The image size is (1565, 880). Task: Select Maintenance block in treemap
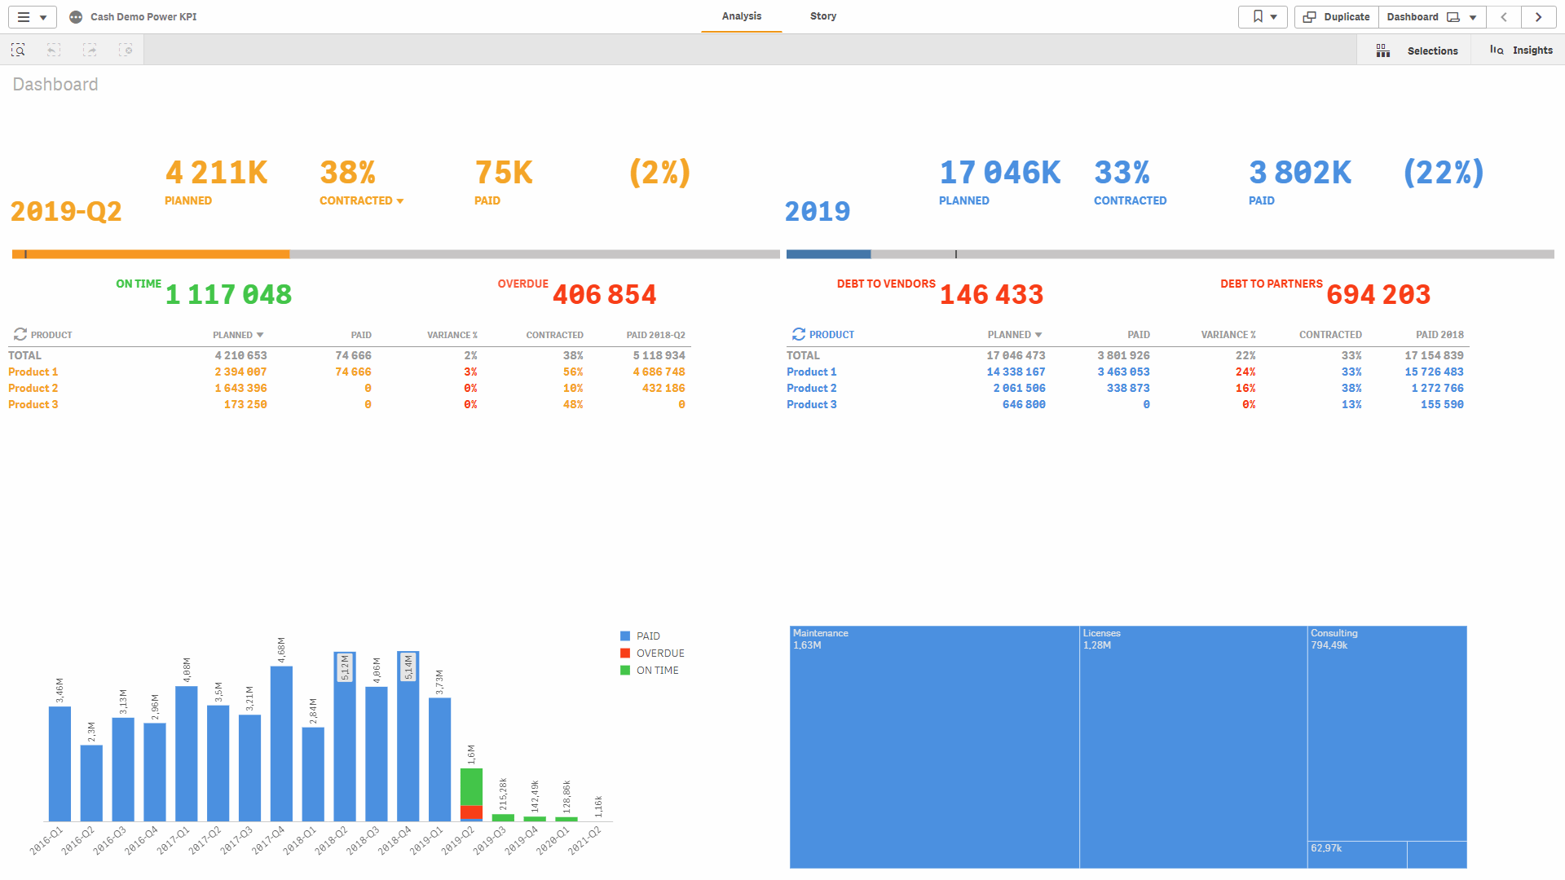[x=934, y=746]
